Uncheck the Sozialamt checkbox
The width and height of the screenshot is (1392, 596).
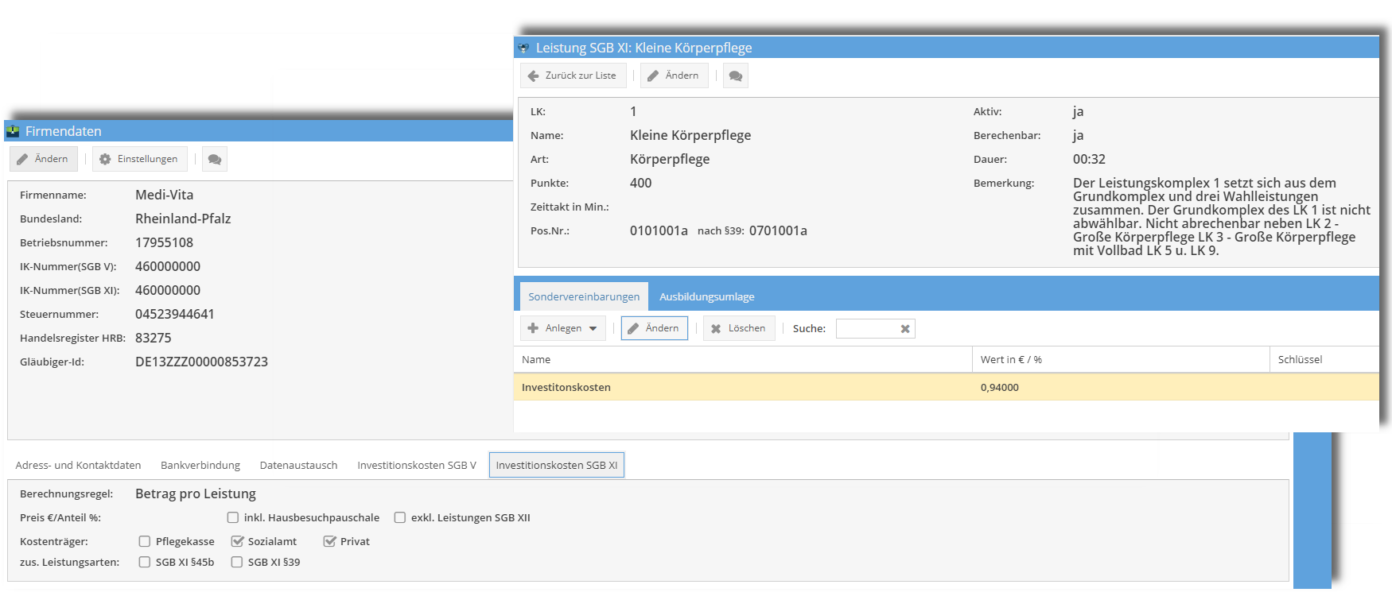click(x=237, y=541)
